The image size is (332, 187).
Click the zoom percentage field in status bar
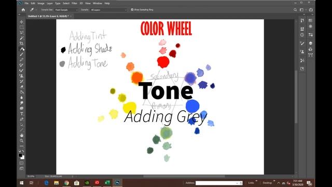31,176
